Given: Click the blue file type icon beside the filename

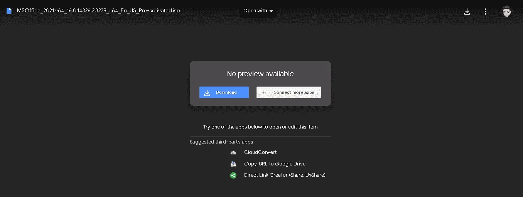Looking at the screenshot, I should pyautogui.click(x=9, y=11).
